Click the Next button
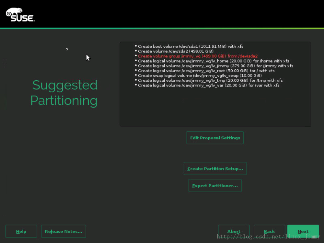This screenshot has width=324, height=243. pos(303,231)
